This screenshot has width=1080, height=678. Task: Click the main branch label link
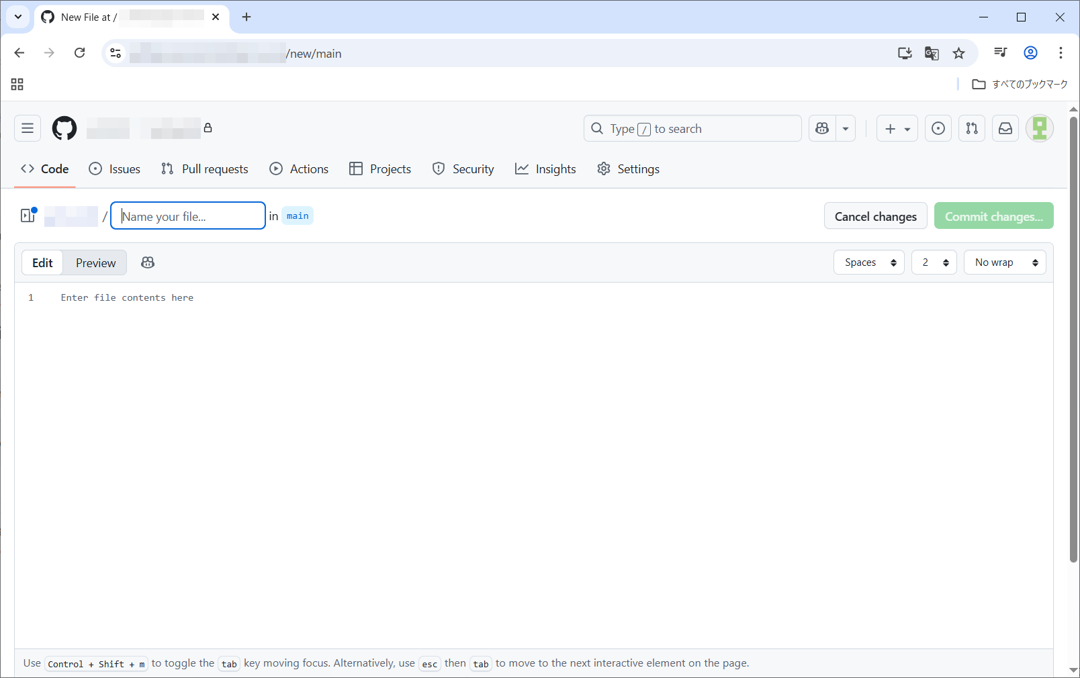tap(298, 216)
